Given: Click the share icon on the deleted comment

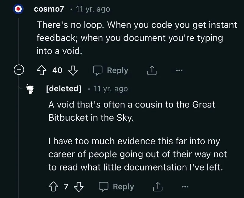Looking at the screenshot, I should click(157, 186).
